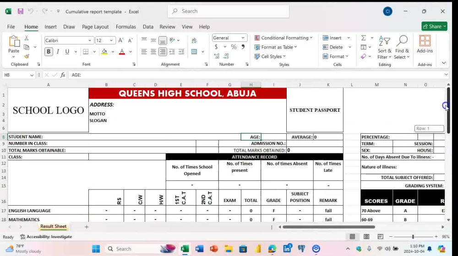Increase the font size
The image size is (458, 256).
tap(121, 40)
